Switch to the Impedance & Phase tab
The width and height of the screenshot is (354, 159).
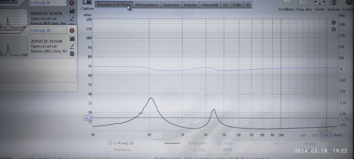click(114, 5)
